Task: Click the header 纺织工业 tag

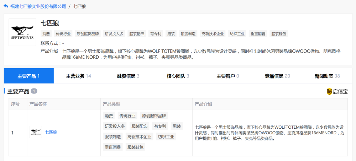Action: 237,34
